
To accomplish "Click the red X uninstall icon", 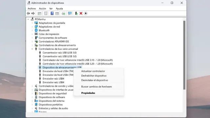I will coord(81,13).
